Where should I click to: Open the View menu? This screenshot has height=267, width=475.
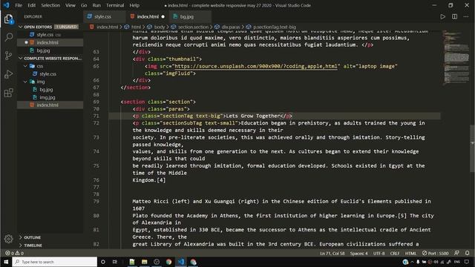pyautogui.click(x=71, y=5)
